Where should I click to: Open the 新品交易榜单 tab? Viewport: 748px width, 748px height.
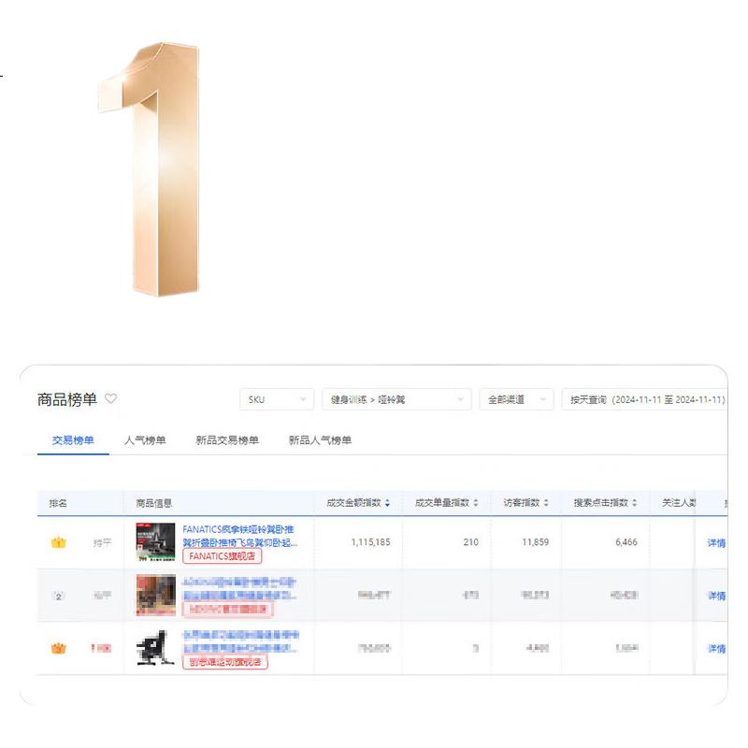pyautogui.click(x=227, y=440)
